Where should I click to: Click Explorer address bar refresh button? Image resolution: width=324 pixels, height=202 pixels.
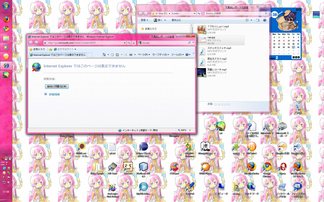pos(199,13)
